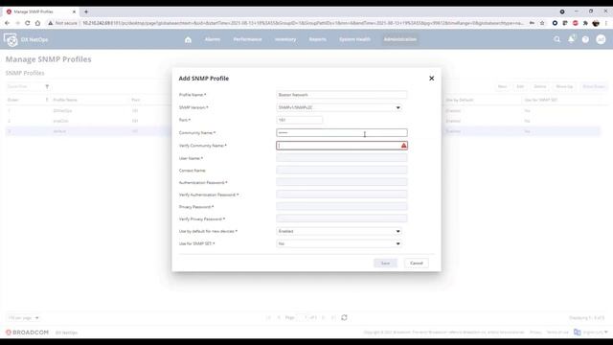
Task: Click the Privacy Password field
Action: pyautogui.click(x=342, y=207)
